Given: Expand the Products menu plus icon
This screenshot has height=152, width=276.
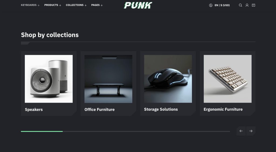Looking at the screenshot, I should pyautogui.click(x=60, y=5).
